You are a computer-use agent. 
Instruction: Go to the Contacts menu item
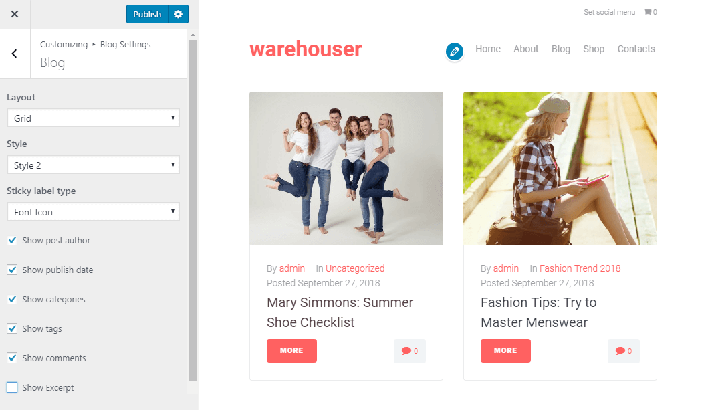point(636,49)
